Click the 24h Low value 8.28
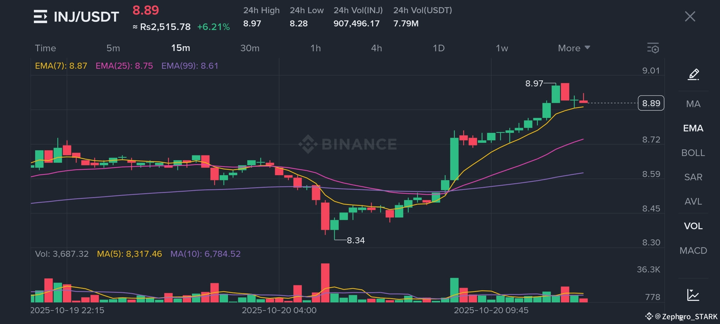720x324 pixels. 299,23
